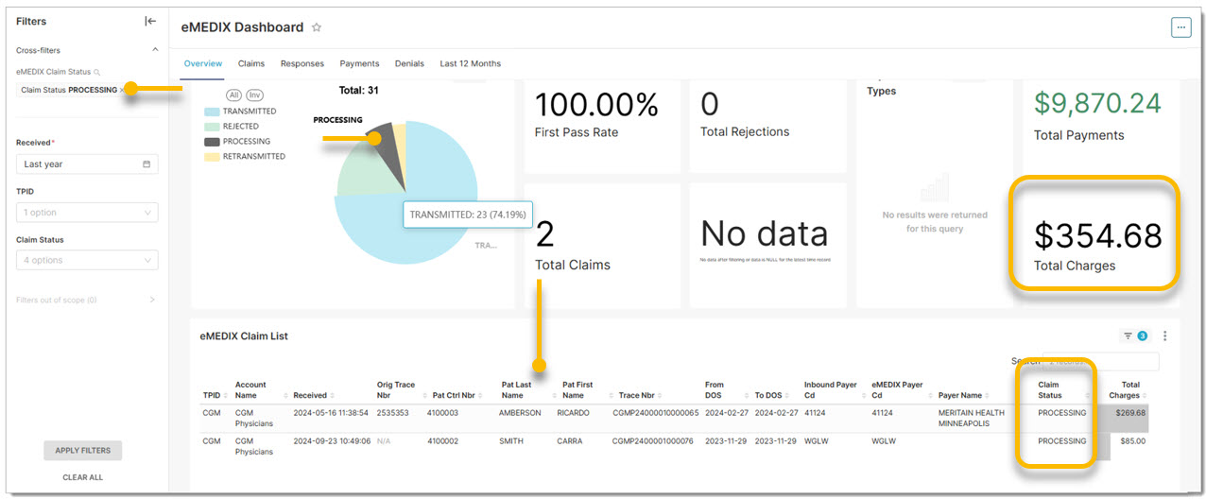Viewport: 1206px width, 499px height.
Task: Open the Claim Status filter dropdown
Action: coord(87,260)
